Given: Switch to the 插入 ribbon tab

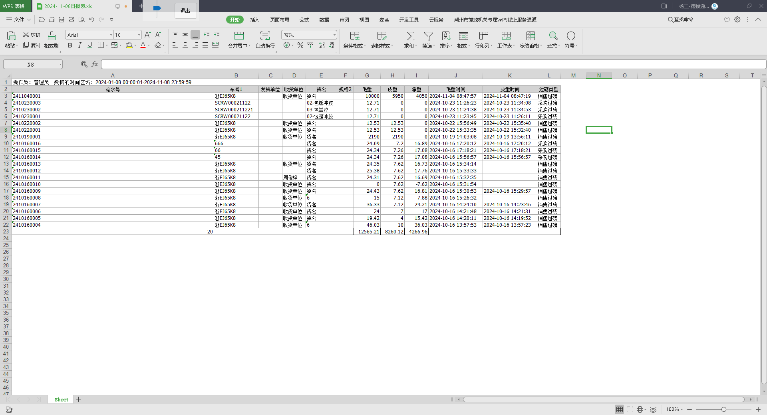Looking at the screenshot, I should (x=254, y=20).
